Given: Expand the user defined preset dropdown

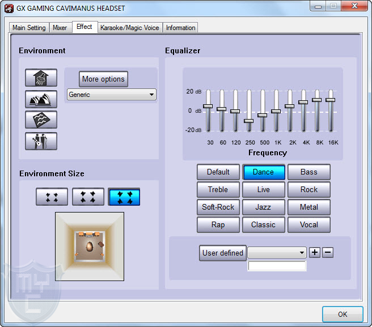Looking at the screenshot, I should [x=277, y=253].
